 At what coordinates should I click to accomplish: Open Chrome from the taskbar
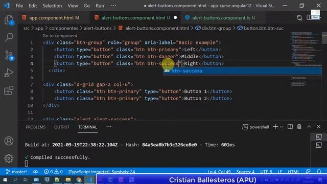click(79, 180)
